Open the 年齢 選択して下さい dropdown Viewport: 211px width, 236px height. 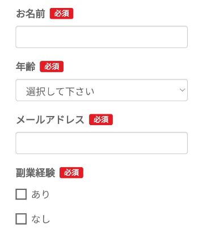point(102,90)
